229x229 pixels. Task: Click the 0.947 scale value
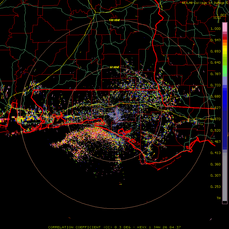216,40
